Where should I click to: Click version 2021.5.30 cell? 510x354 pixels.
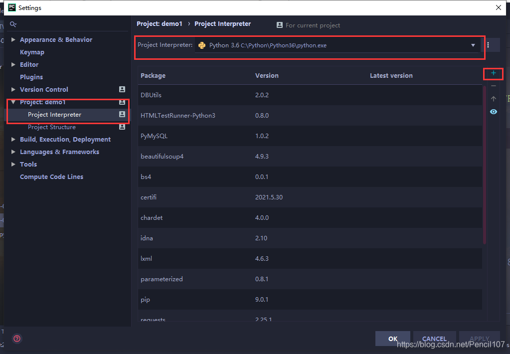[x=269, y=197]
